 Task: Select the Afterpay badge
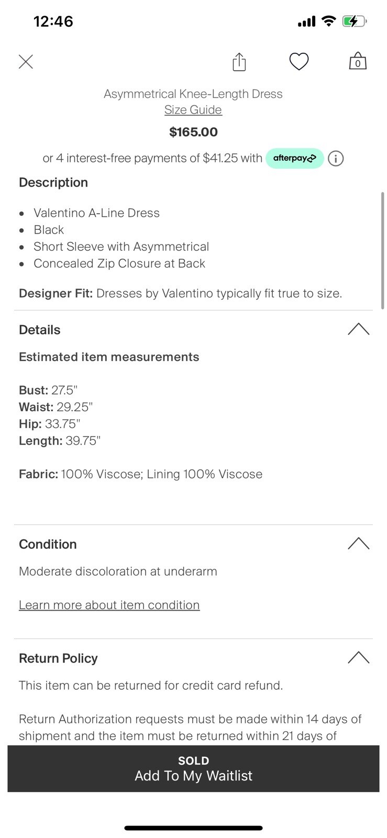[x=294, y=158]
